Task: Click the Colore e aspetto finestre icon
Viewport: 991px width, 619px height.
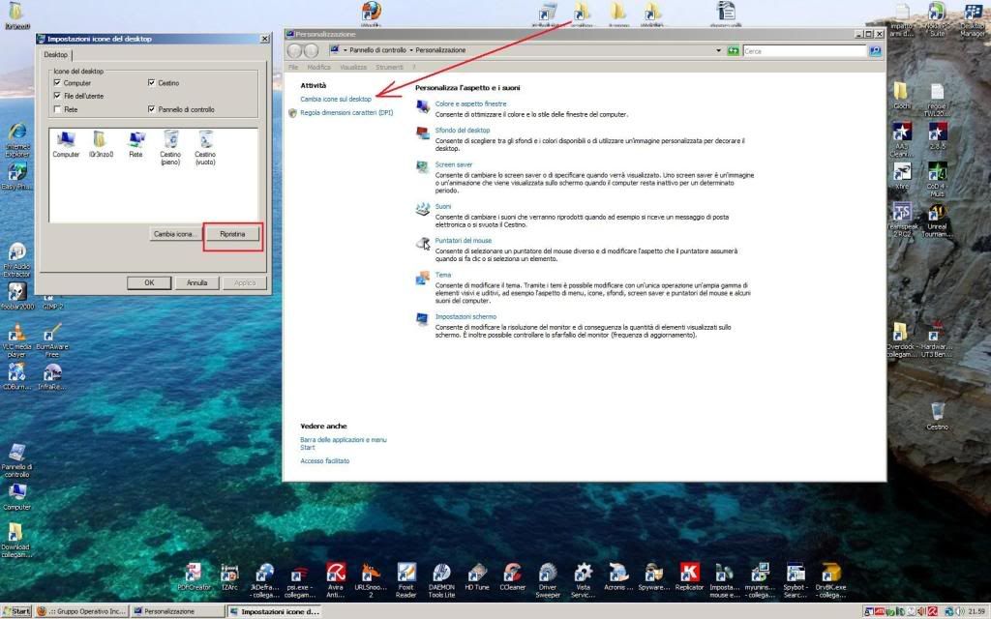Action: pyautogui.click(x=423, y=105)
